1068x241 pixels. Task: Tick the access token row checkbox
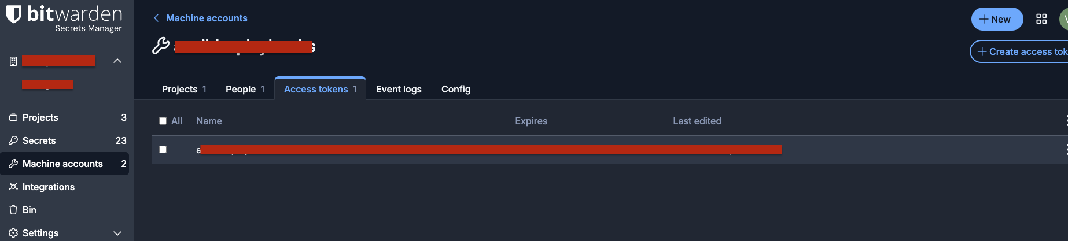click(163, 149)
